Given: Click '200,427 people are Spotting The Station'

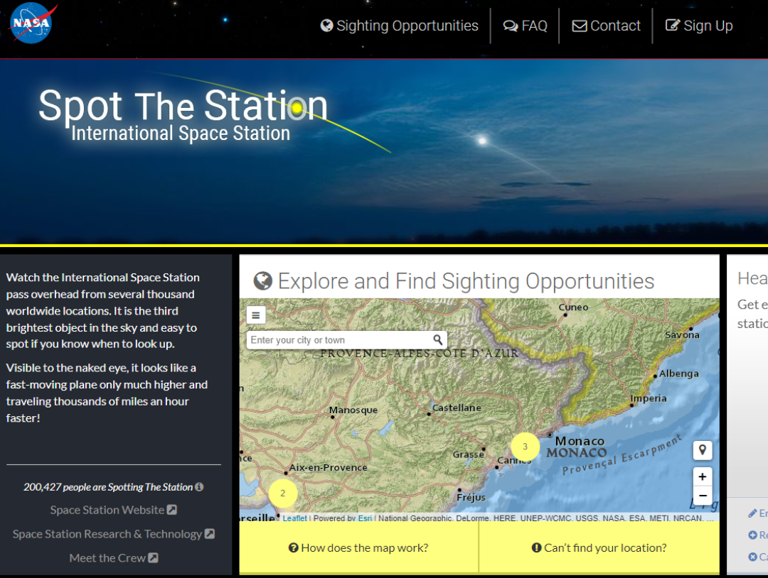Looking at the screenshot, I should click(x=108, y=487).
